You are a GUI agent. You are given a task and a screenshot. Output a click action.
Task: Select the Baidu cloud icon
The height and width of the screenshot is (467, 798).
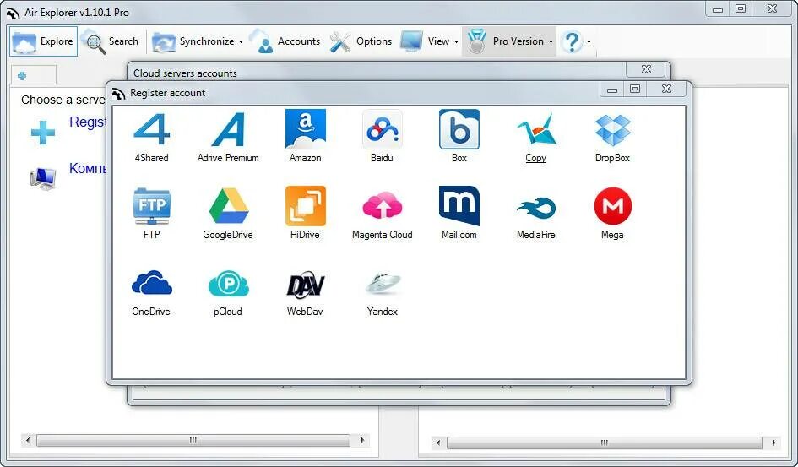coord(383,129)
